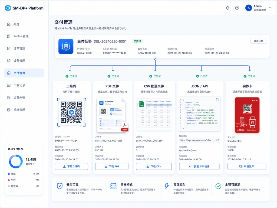Click the delivery task chip icon
277x208 pixels.
point(66,46)
